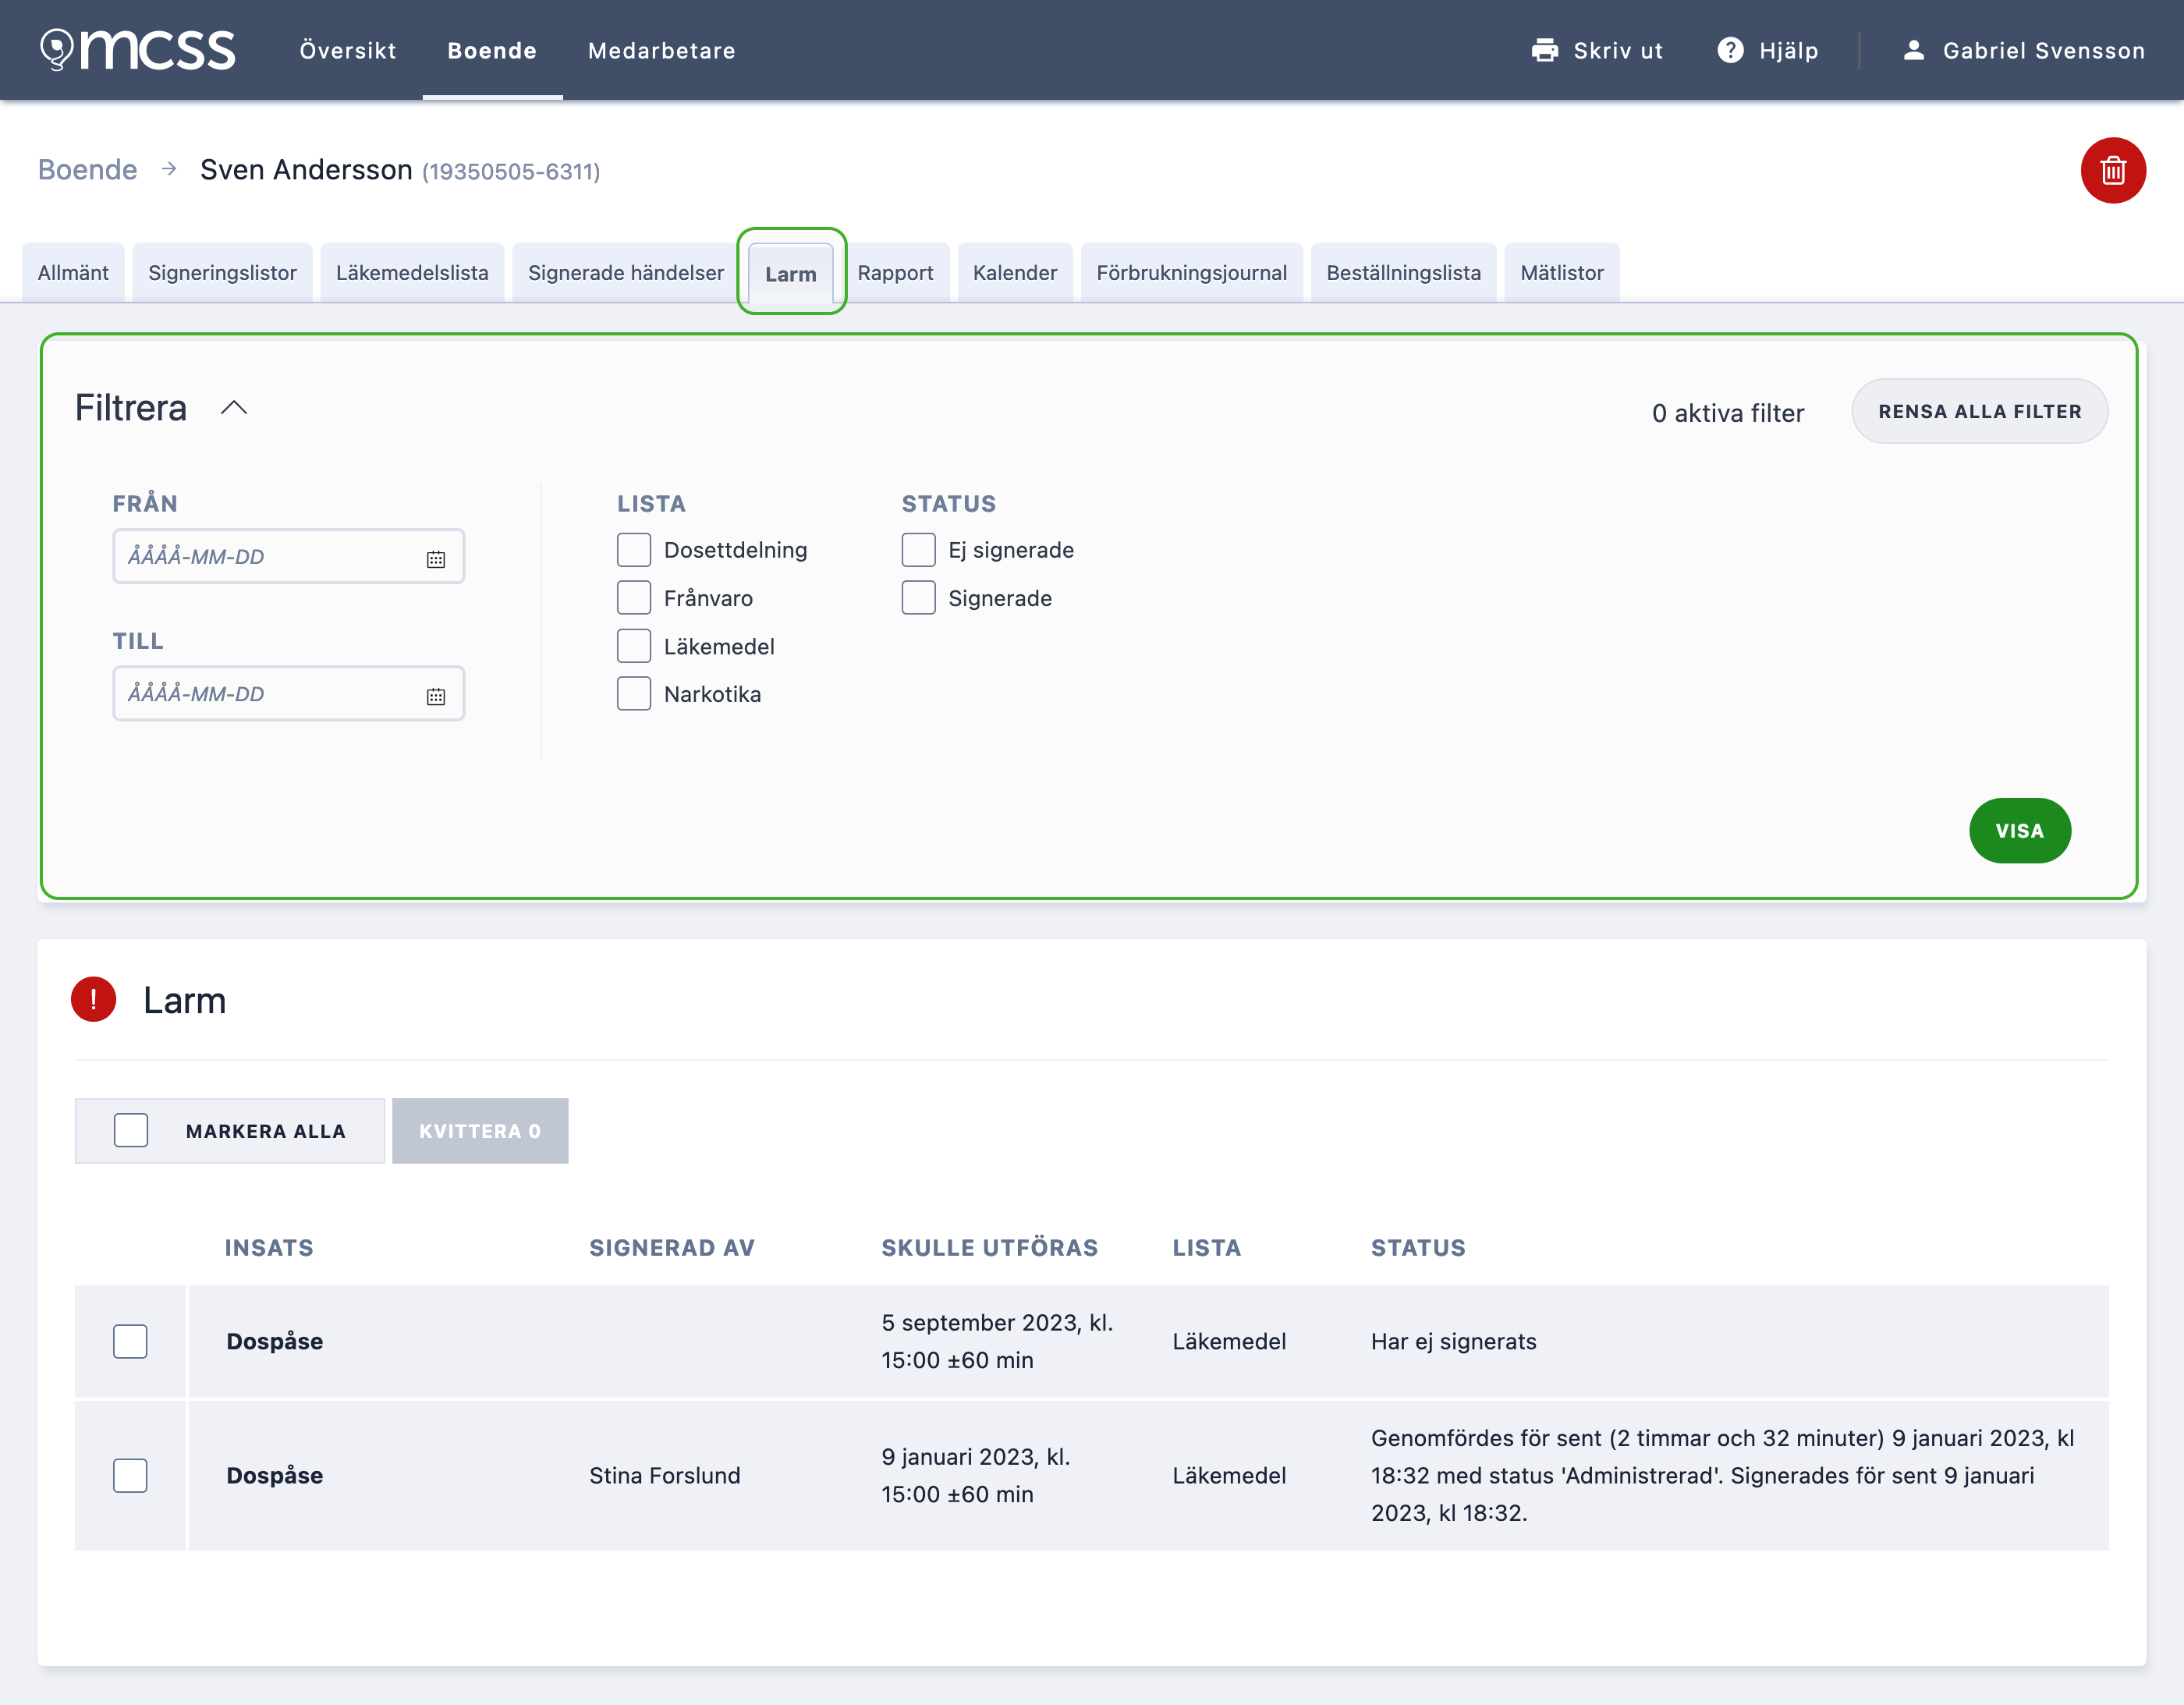The width and height of the screenshot is (2184, 1705).
Task: Click the green Visa button
Action: click(x=2020, y=830)
